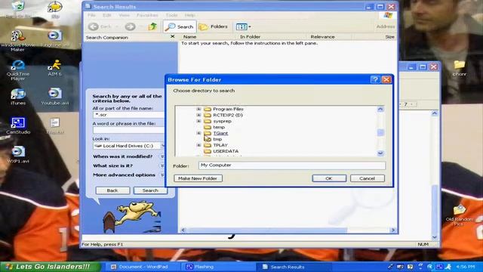Screen dimensions: 483x272
Task: Select the Program Files folder
Action: coord(228,109)
